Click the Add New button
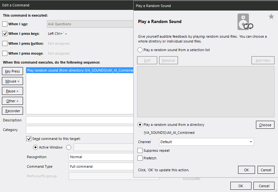 (x=263, y=60)
